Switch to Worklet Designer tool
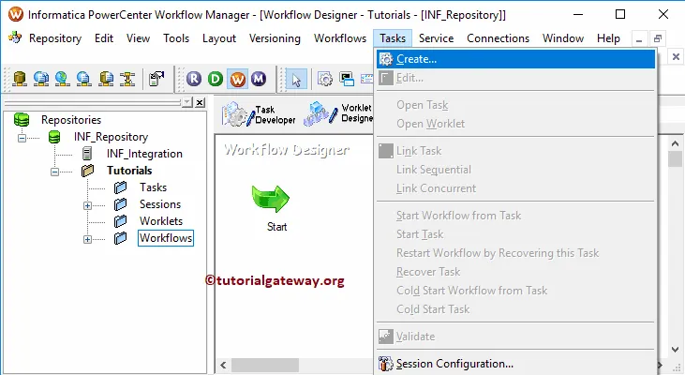This screenshot has width=685, height=375. pos(338,113)
